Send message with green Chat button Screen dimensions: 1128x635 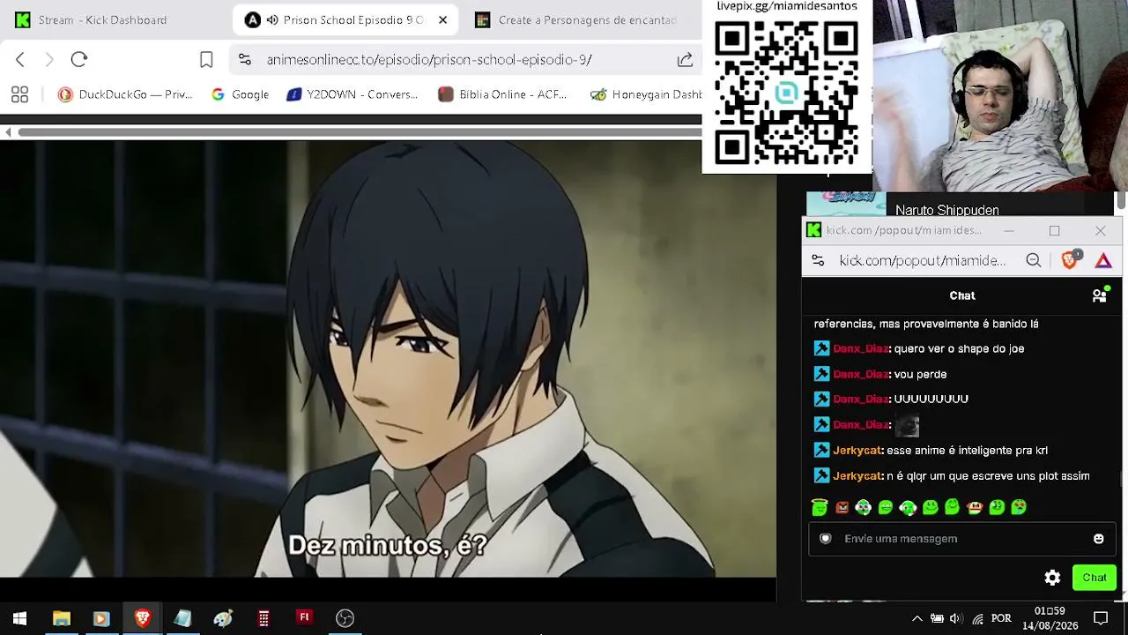(1095, 578)
